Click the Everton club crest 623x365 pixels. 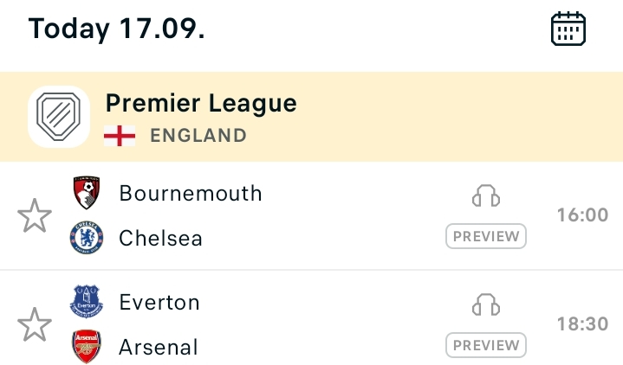[87, 303]
